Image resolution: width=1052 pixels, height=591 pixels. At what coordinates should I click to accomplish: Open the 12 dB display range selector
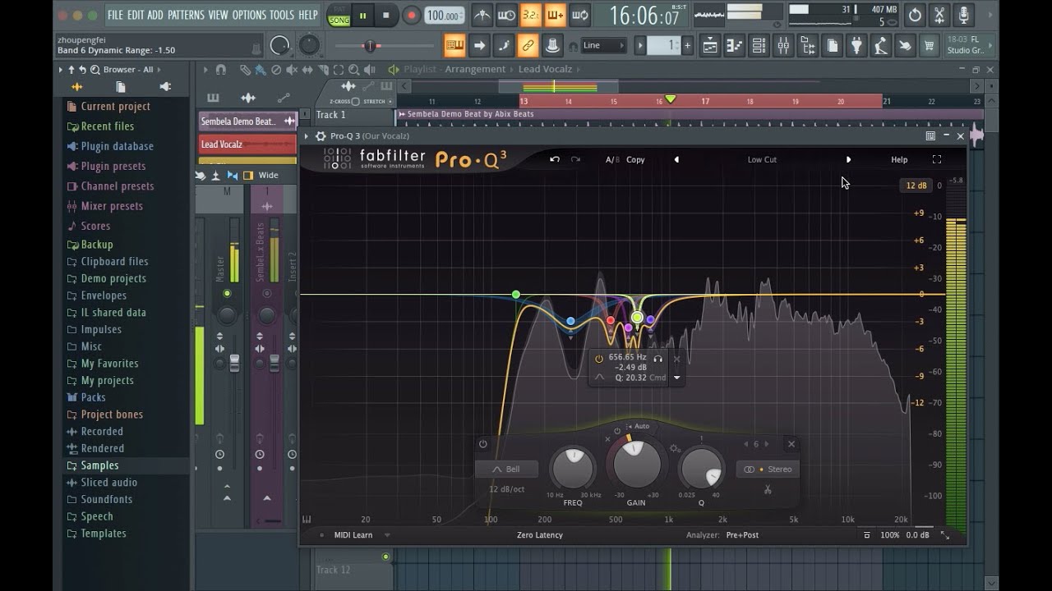coord(916,186)
